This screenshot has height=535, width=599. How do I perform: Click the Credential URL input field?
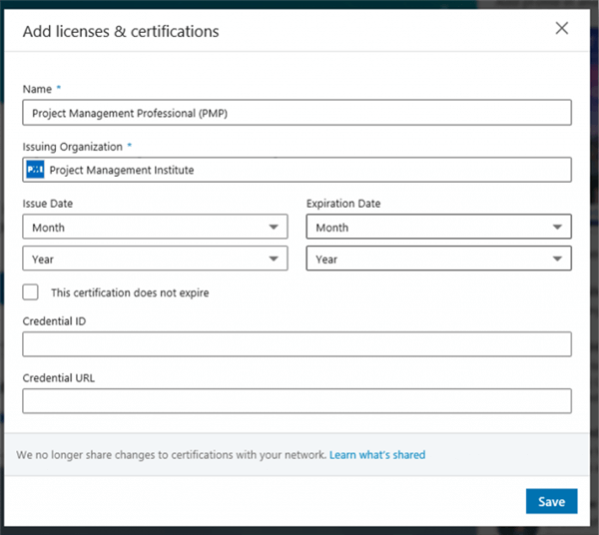tap(297, 401)
